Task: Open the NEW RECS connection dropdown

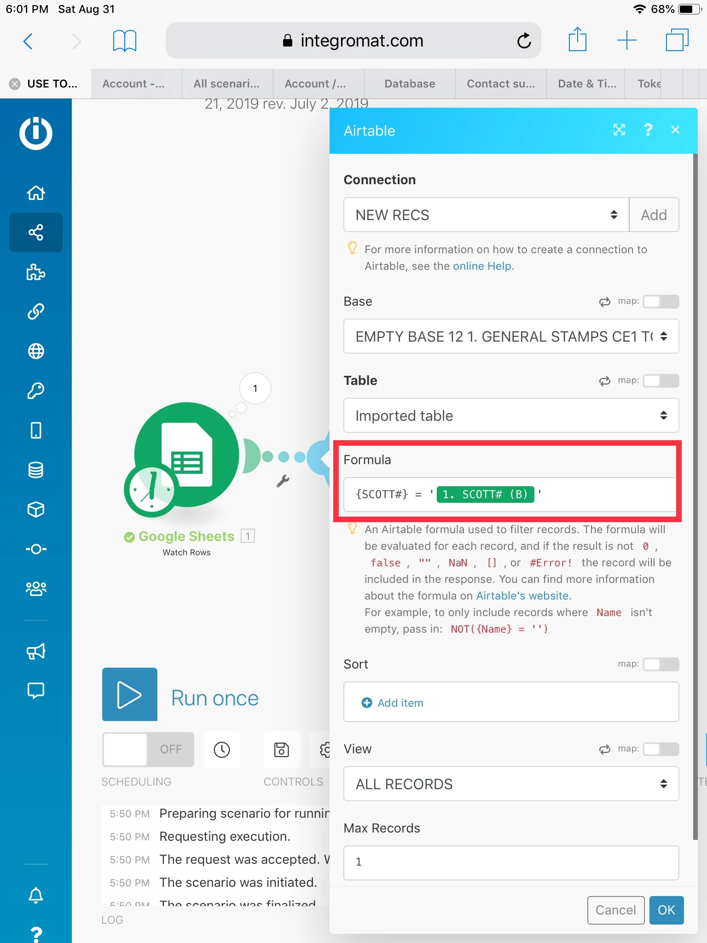Action: point(486,215)
